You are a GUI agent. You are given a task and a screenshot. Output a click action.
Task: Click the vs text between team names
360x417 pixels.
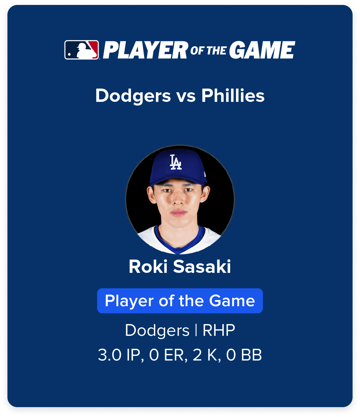tap(186, 96)
